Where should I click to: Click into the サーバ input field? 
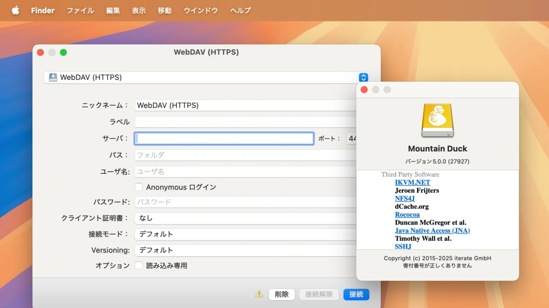[x=223, y=138]
